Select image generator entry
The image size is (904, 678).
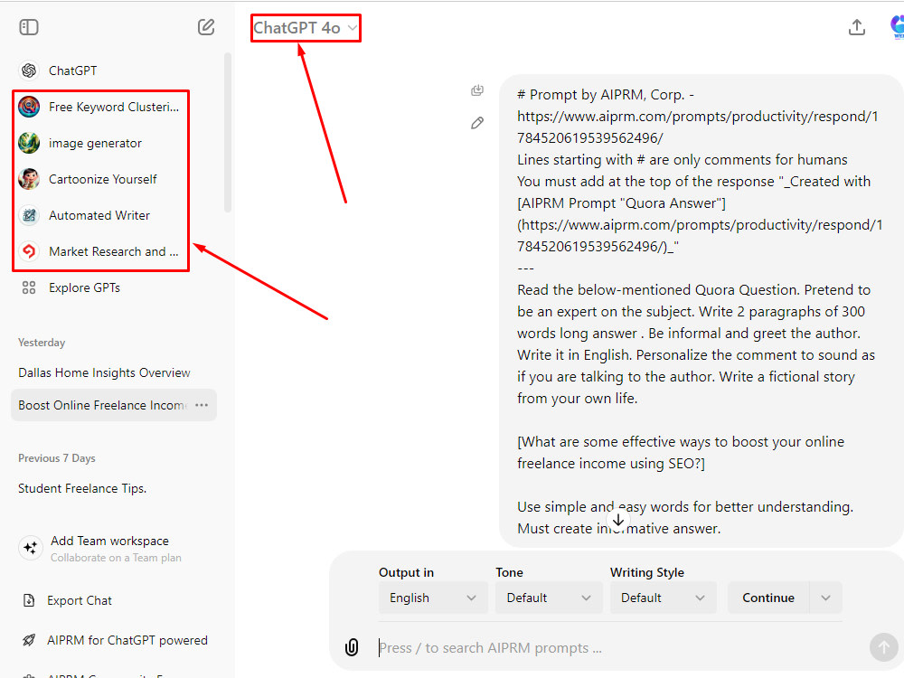(x=95, y=143)
